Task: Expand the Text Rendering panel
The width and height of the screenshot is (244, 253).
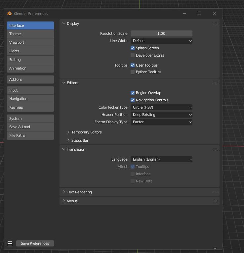Action: pyautogui.click(x=64, y=192)
